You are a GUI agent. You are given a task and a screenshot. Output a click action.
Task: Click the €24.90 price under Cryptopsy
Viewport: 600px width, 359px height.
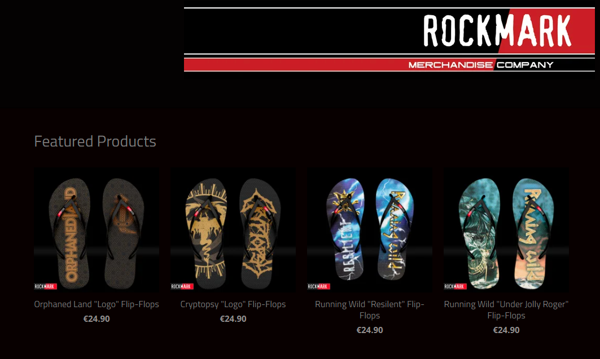tap(233, 319)
